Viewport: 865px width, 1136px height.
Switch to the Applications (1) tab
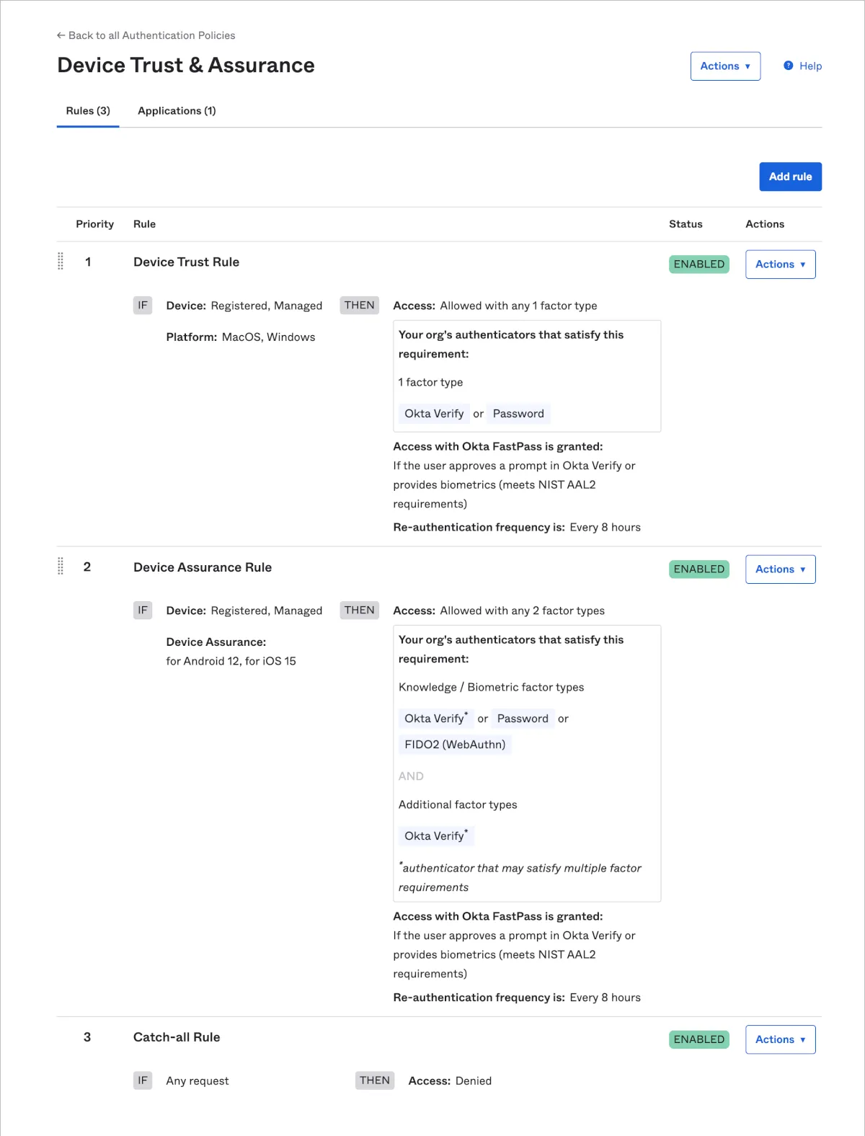point(177,111)
